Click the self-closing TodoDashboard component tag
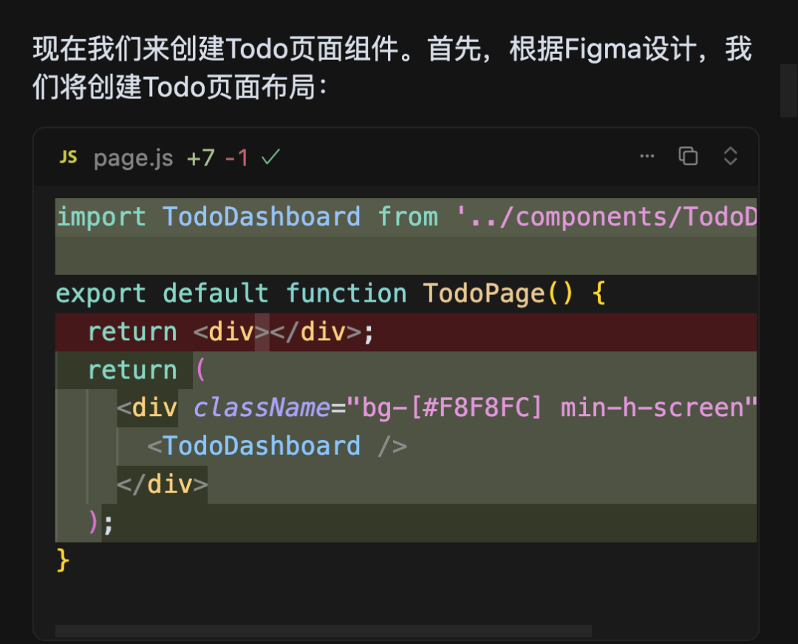 (x=277, y=445)
